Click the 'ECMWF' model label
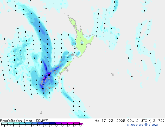The image size is (165, 127). [x=42, y=121]
